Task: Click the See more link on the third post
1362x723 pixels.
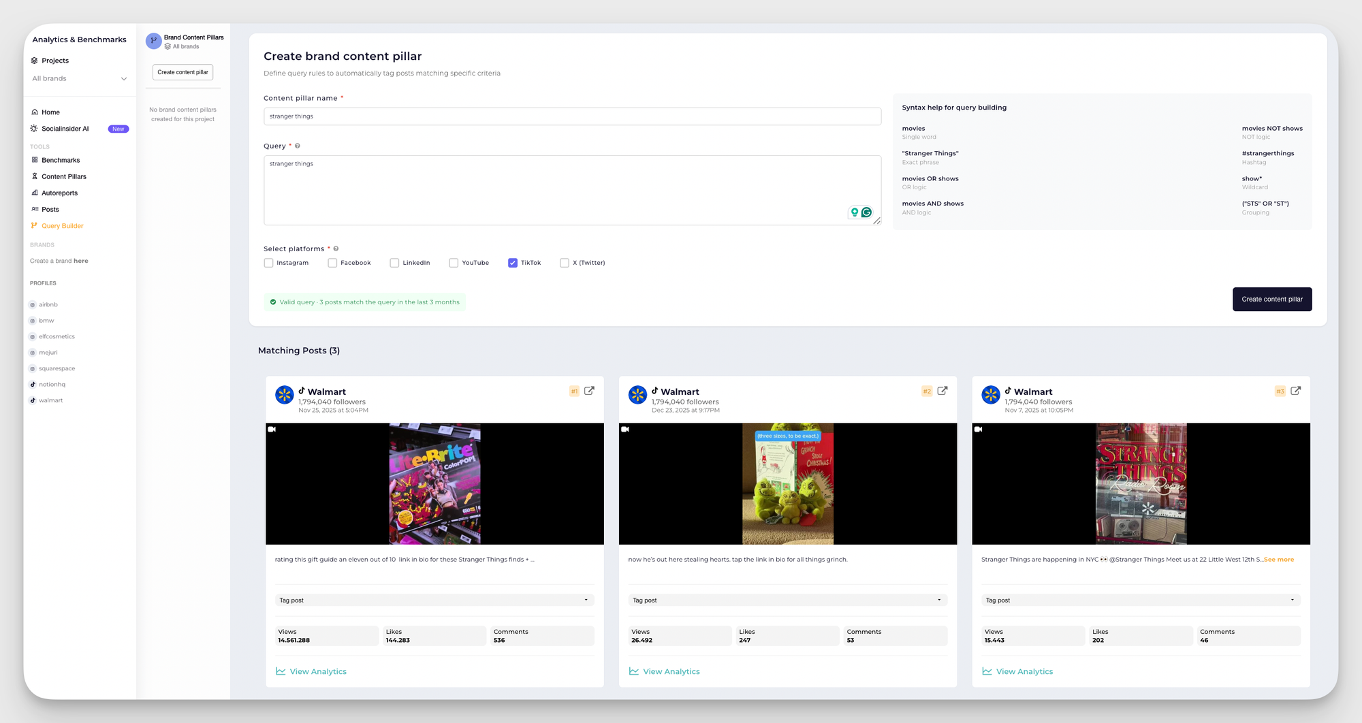Action: (x=1278, y=559)
